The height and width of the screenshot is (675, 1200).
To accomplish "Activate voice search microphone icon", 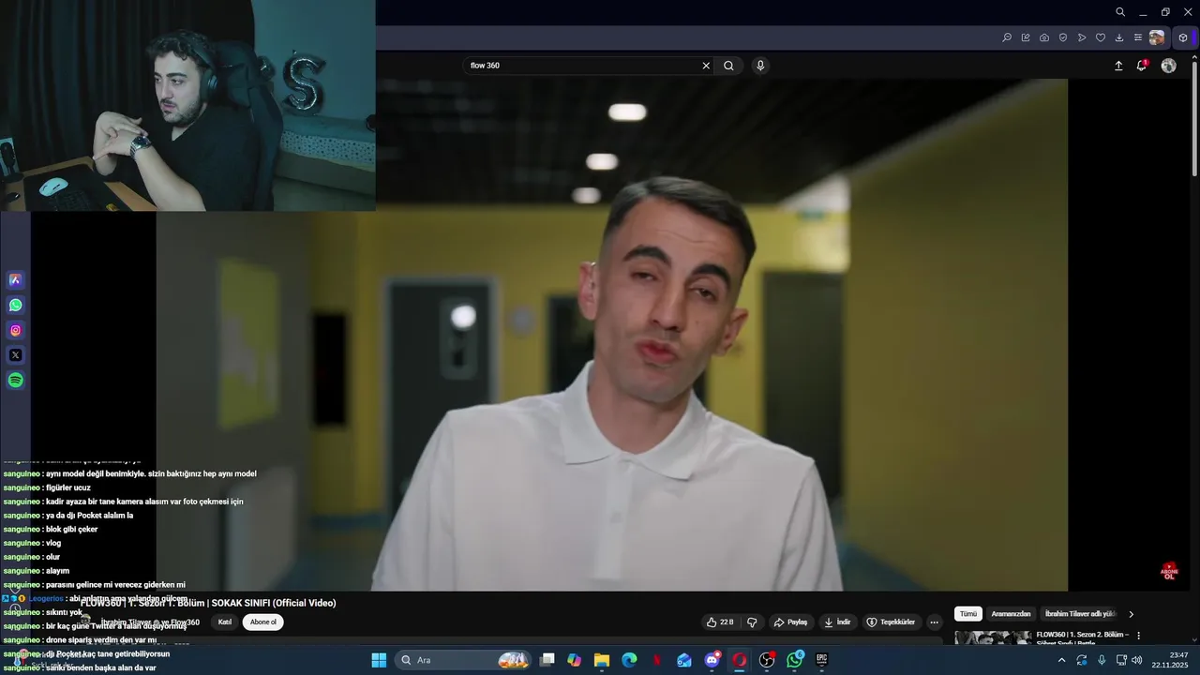I will (760, 66).
